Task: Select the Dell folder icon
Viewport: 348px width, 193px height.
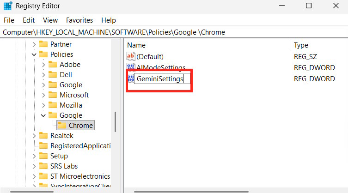Action: pos(53,74)
